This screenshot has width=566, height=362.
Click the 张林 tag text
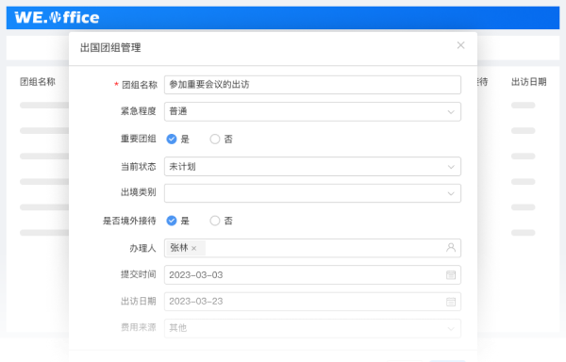[179, 248]
